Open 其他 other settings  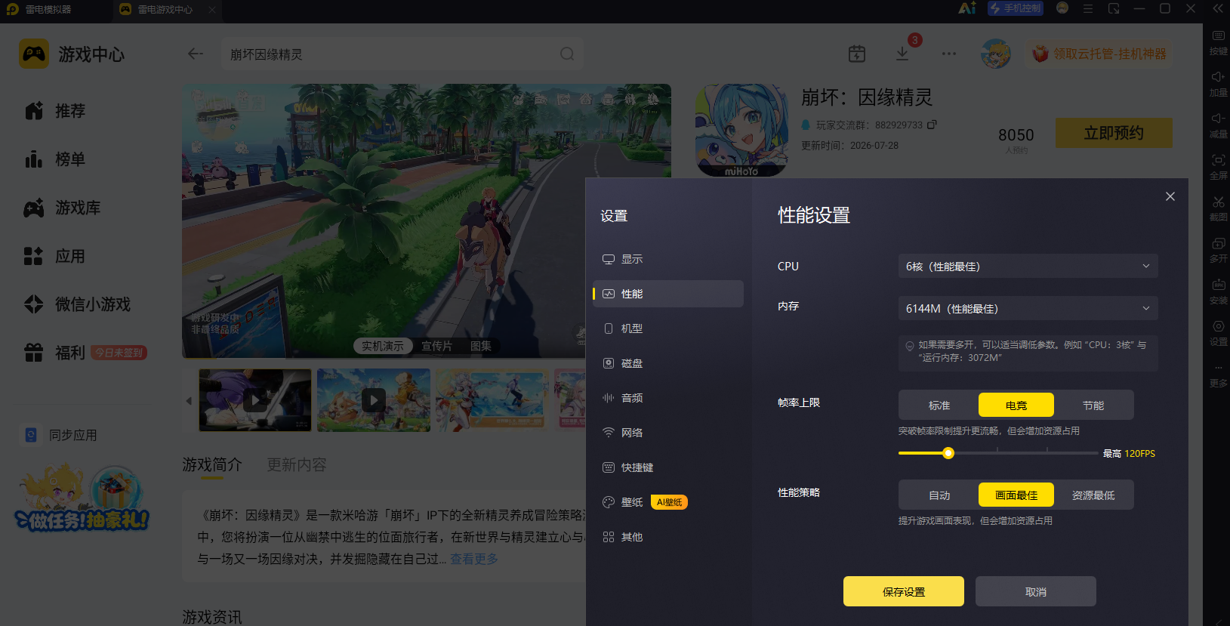pos(668,537)
